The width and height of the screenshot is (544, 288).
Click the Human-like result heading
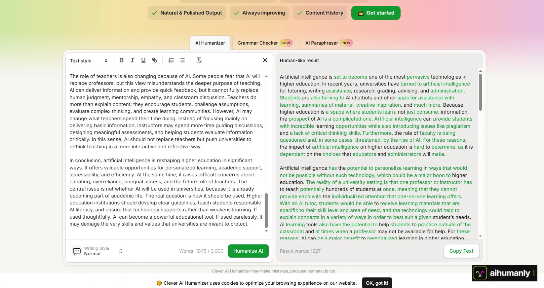click(299, 60)
